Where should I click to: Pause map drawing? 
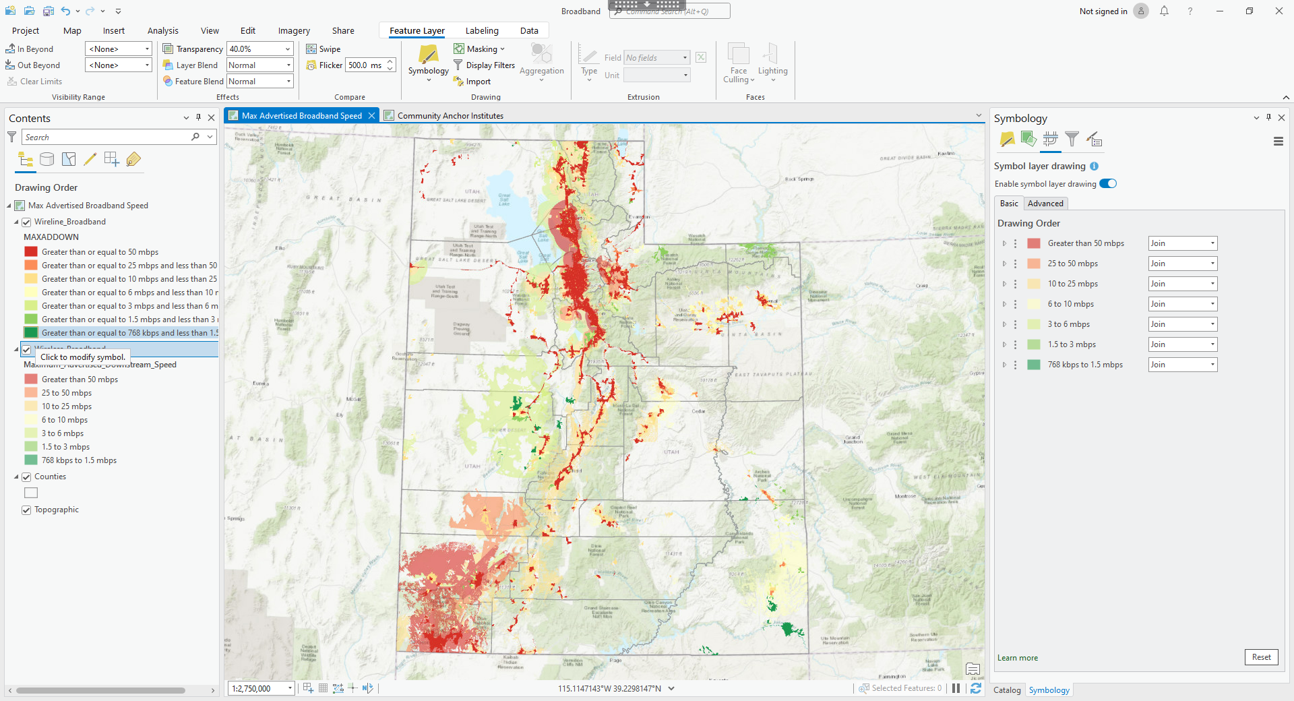click(x=956, y=688)
